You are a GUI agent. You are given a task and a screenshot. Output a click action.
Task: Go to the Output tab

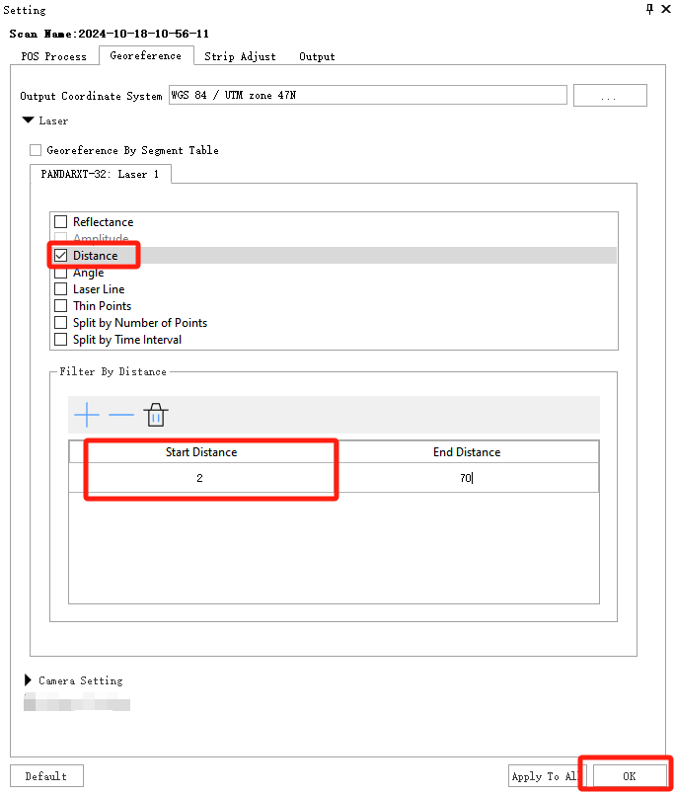point(317,56)
